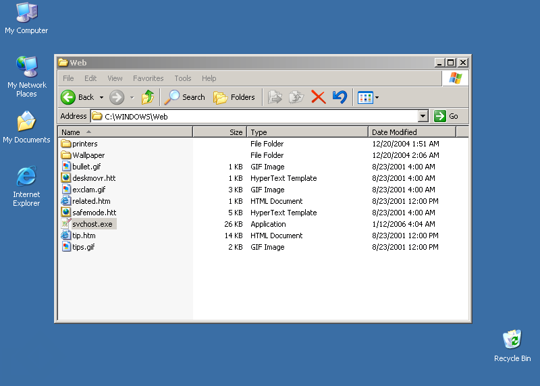Click the 26 KB size cell

coord(233,224)
